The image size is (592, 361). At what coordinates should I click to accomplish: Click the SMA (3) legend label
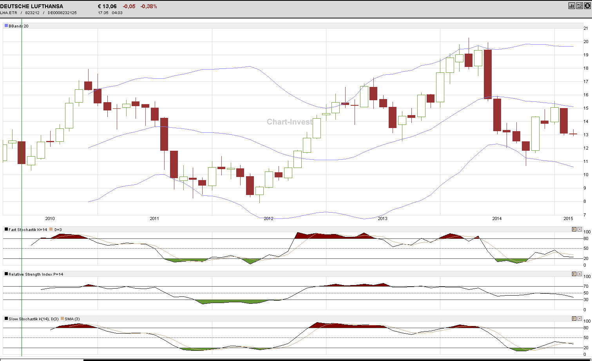point(72,319)
